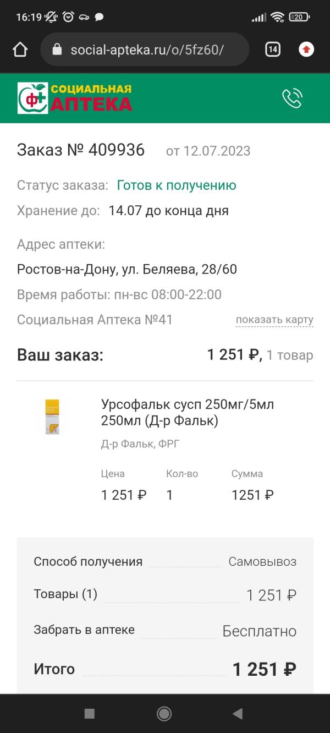Tap the browser home icon
330x733 pixels.
click(20, 50)
